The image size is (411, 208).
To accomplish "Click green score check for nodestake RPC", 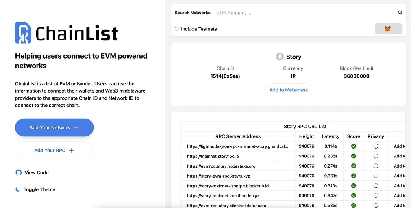I will point(354,166).
